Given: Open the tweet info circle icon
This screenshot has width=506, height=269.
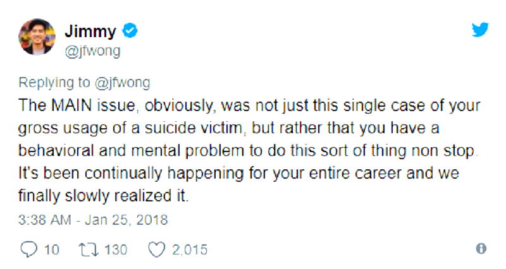Looking at the screenshot, I should pyautogui.click(x=480, y=248).
